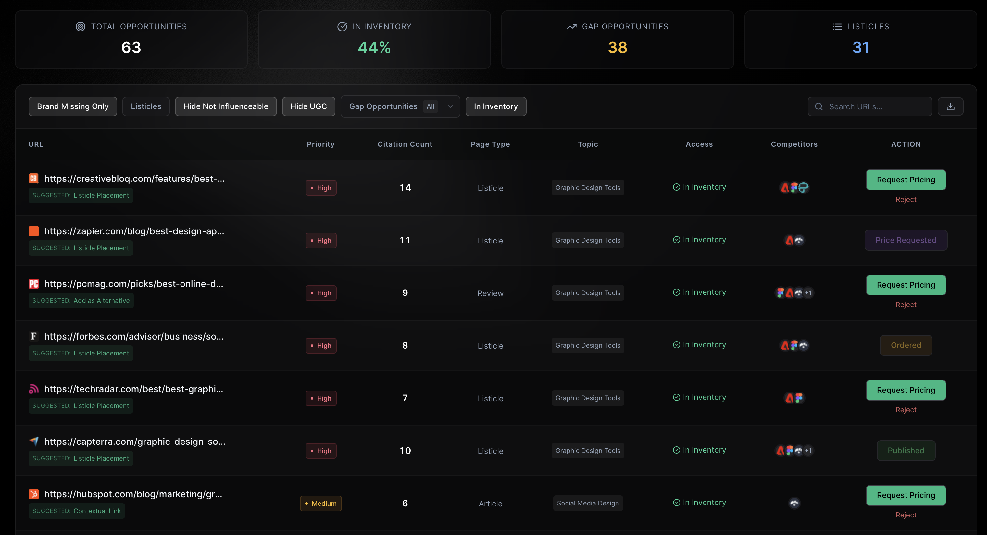This screenshot has height=535, width=987.
Task: Click the search magnifier icon
Action: tap(819, 106)
